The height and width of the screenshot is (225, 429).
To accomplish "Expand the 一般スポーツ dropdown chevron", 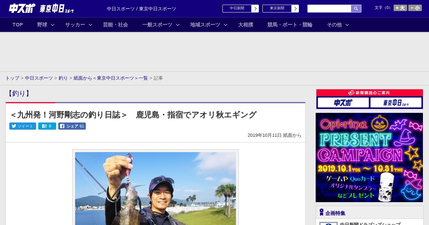I will tap(178, 25).
